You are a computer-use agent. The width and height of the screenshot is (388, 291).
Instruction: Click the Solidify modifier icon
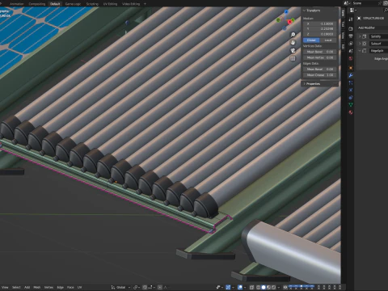point(365,36)
